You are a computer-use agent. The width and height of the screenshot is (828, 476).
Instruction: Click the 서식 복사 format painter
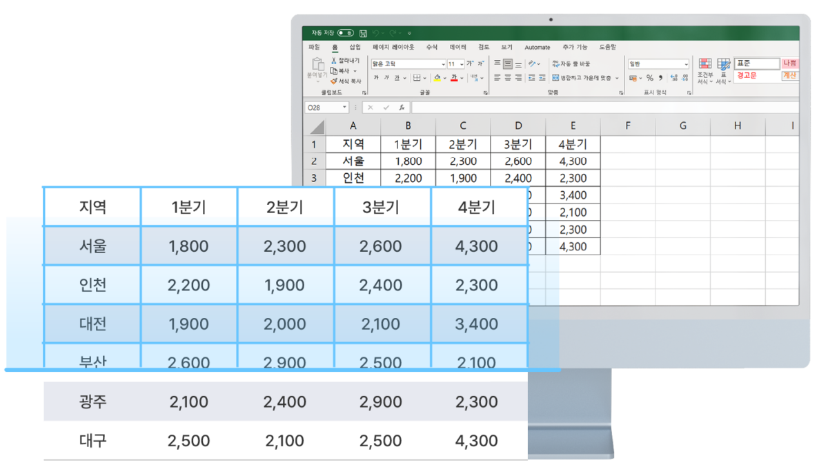(x=347, y=81)
